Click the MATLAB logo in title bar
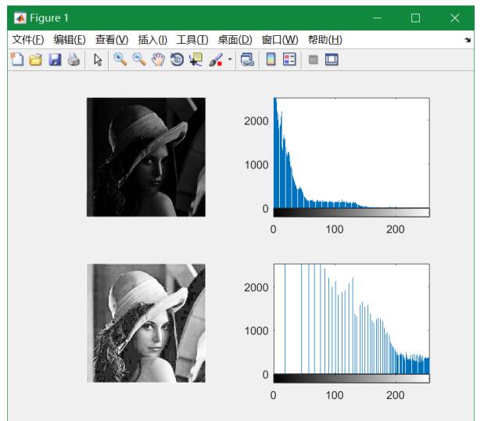The height and width of the screenshot is (421, 502). pos(20,18)
